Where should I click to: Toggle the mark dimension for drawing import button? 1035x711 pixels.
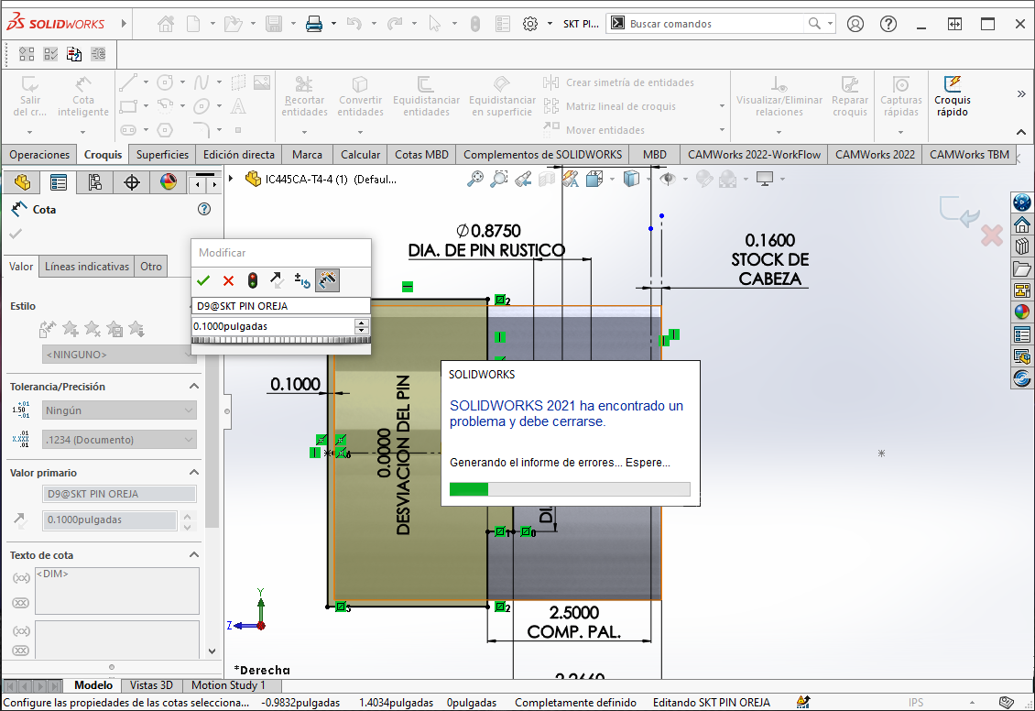coord(327,280)
